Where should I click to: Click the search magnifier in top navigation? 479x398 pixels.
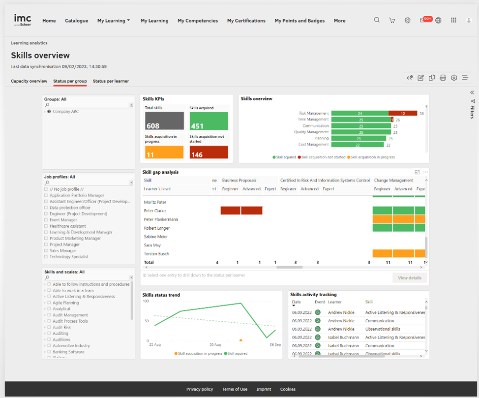(x=377, y=20)
